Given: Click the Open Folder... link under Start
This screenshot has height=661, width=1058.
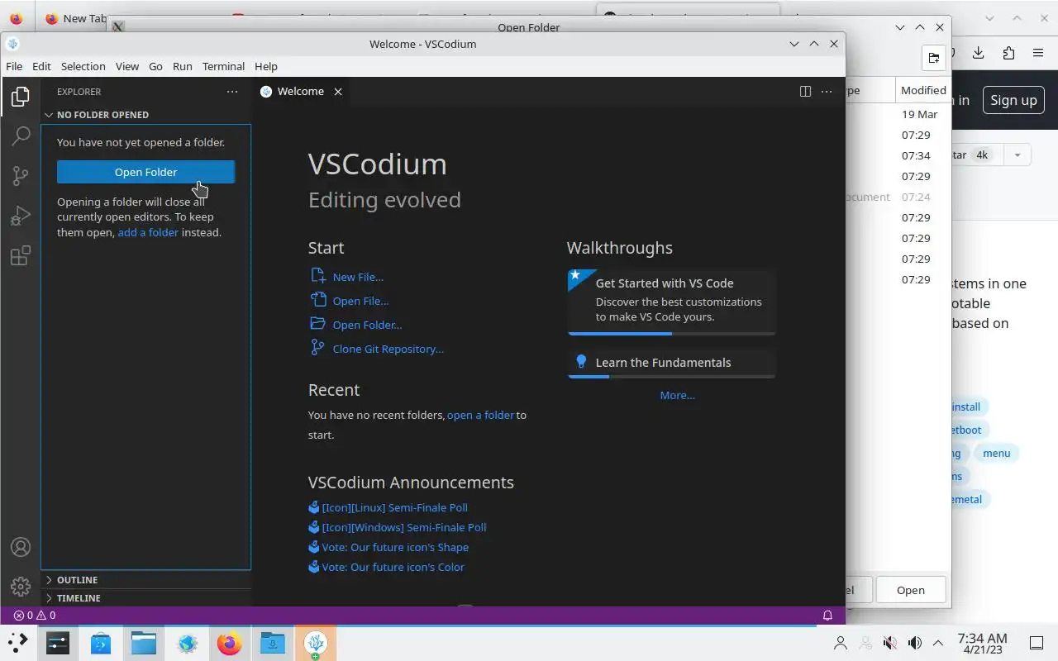Looking at the screenshot, I should tap(367, 325).
